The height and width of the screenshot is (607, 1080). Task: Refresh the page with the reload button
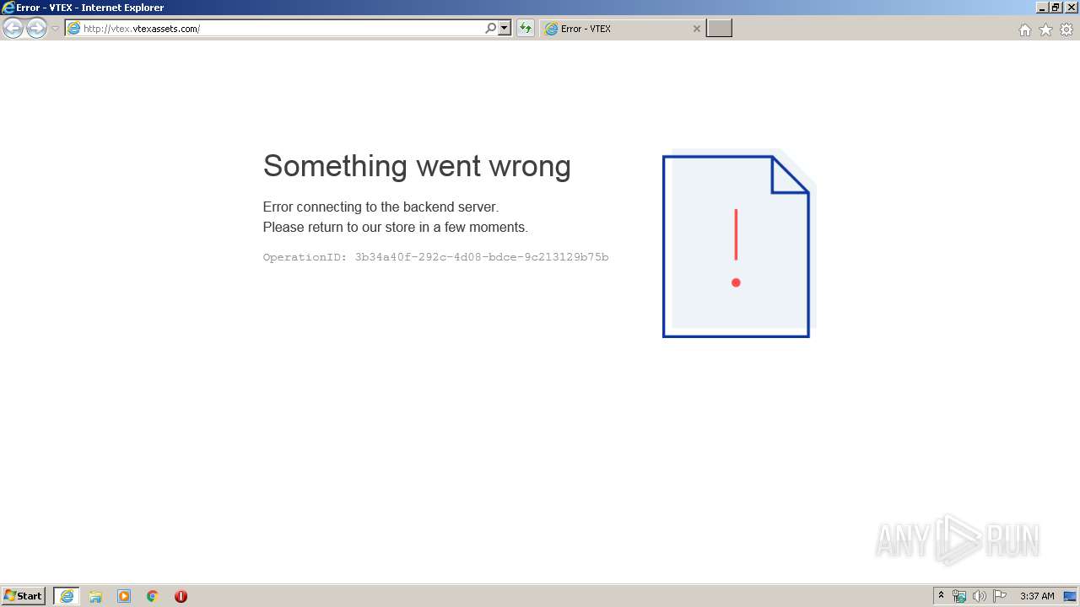526,29
